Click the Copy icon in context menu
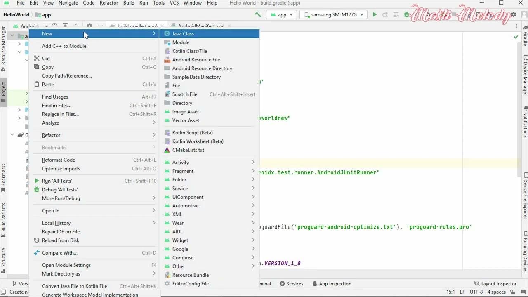Viewport: 528px width, 297px height. tap(37, 67)
